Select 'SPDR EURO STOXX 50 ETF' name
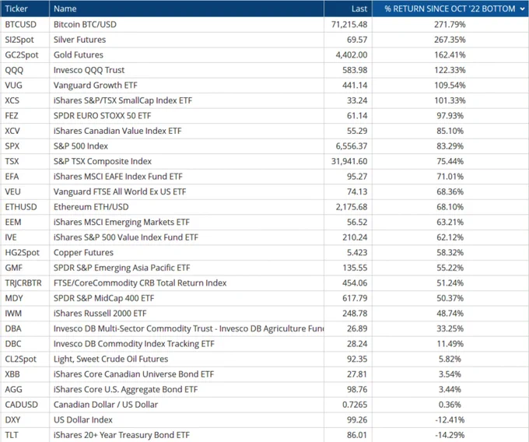Viewport: 529px width, 442px height. pyautogui.click(x=102, y=116)
